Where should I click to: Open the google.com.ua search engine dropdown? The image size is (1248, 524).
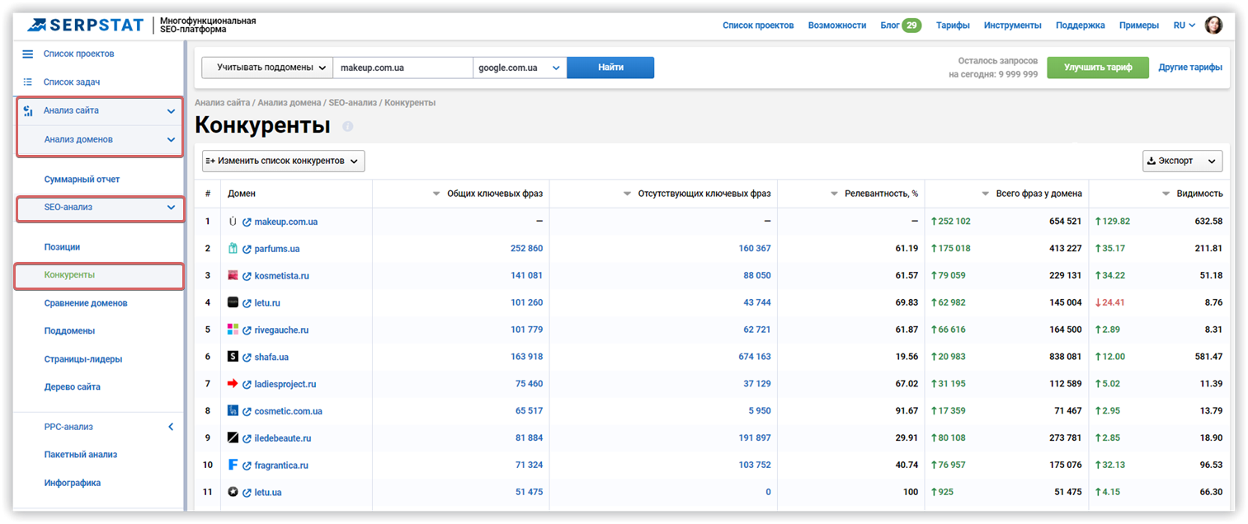click(x=520, y=68)
